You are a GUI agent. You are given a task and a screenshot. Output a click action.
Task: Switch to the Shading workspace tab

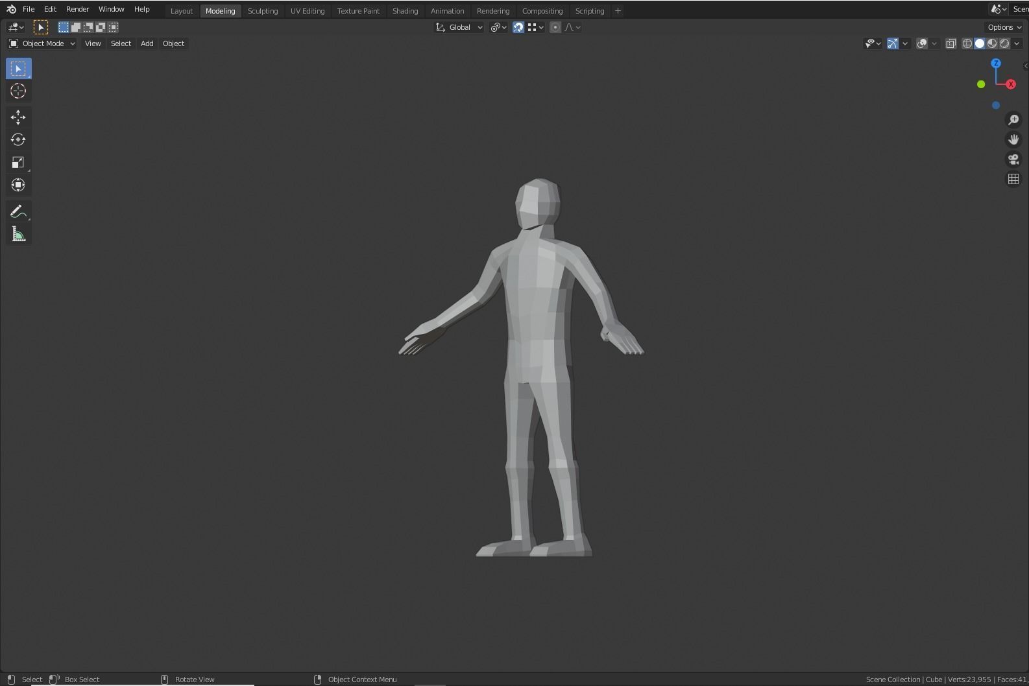coord(405,11)
